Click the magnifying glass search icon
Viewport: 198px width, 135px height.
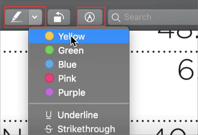[116, 17]
